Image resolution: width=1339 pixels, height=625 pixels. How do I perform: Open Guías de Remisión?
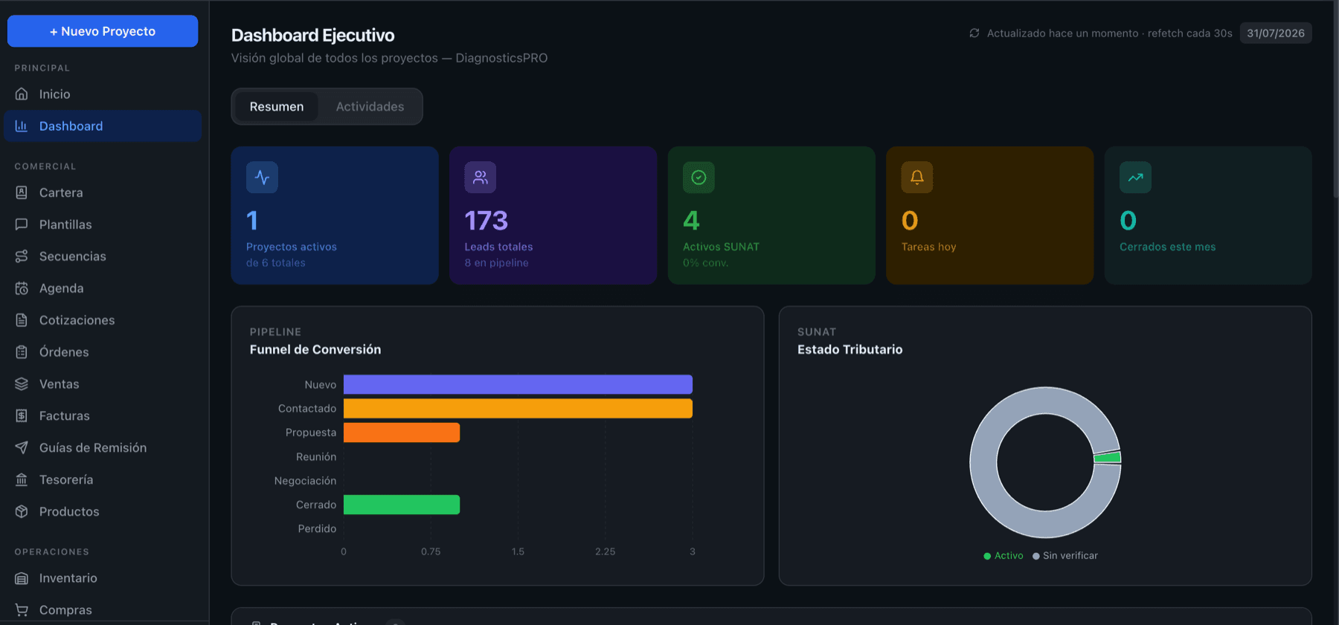pyautogui.click(x=103, y=448)
